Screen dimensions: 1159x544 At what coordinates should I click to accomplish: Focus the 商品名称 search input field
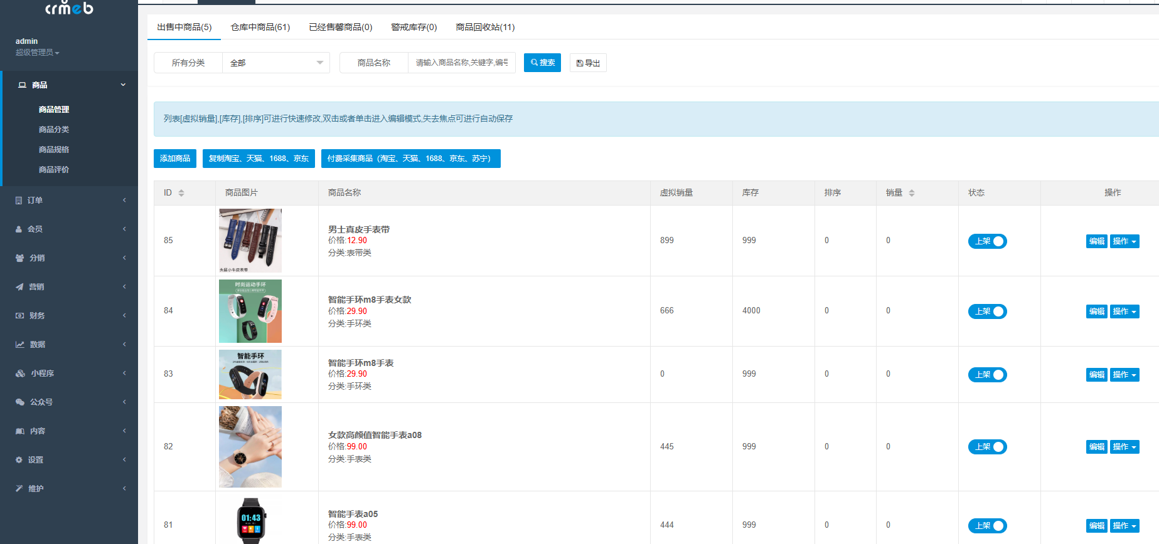click(x=462, y=63)
